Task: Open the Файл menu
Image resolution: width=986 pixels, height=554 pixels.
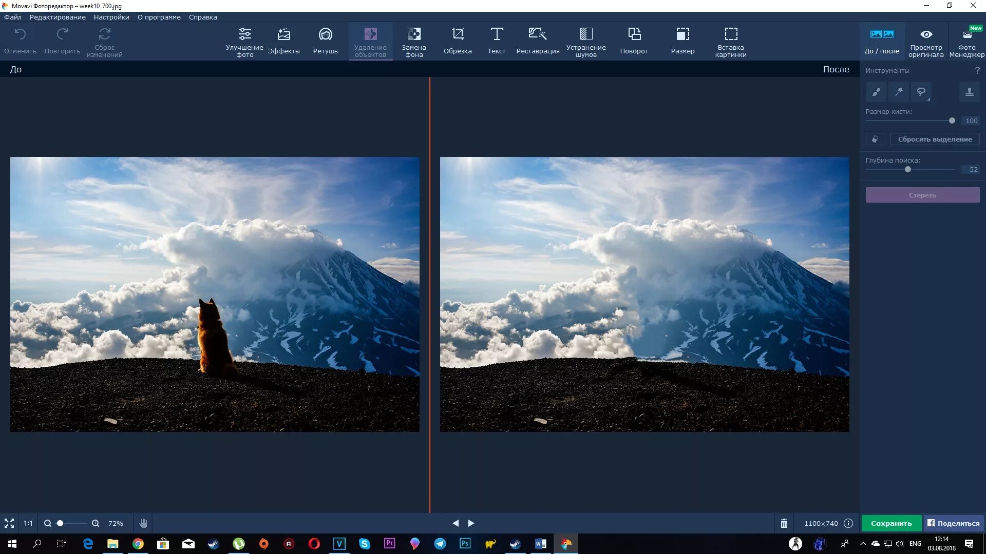Action: (x=13, y=17)
